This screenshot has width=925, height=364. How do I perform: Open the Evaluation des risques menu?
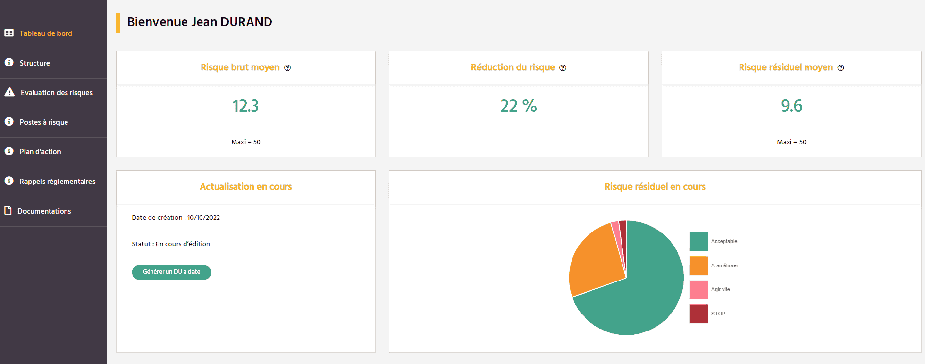[x=56, y=93]
